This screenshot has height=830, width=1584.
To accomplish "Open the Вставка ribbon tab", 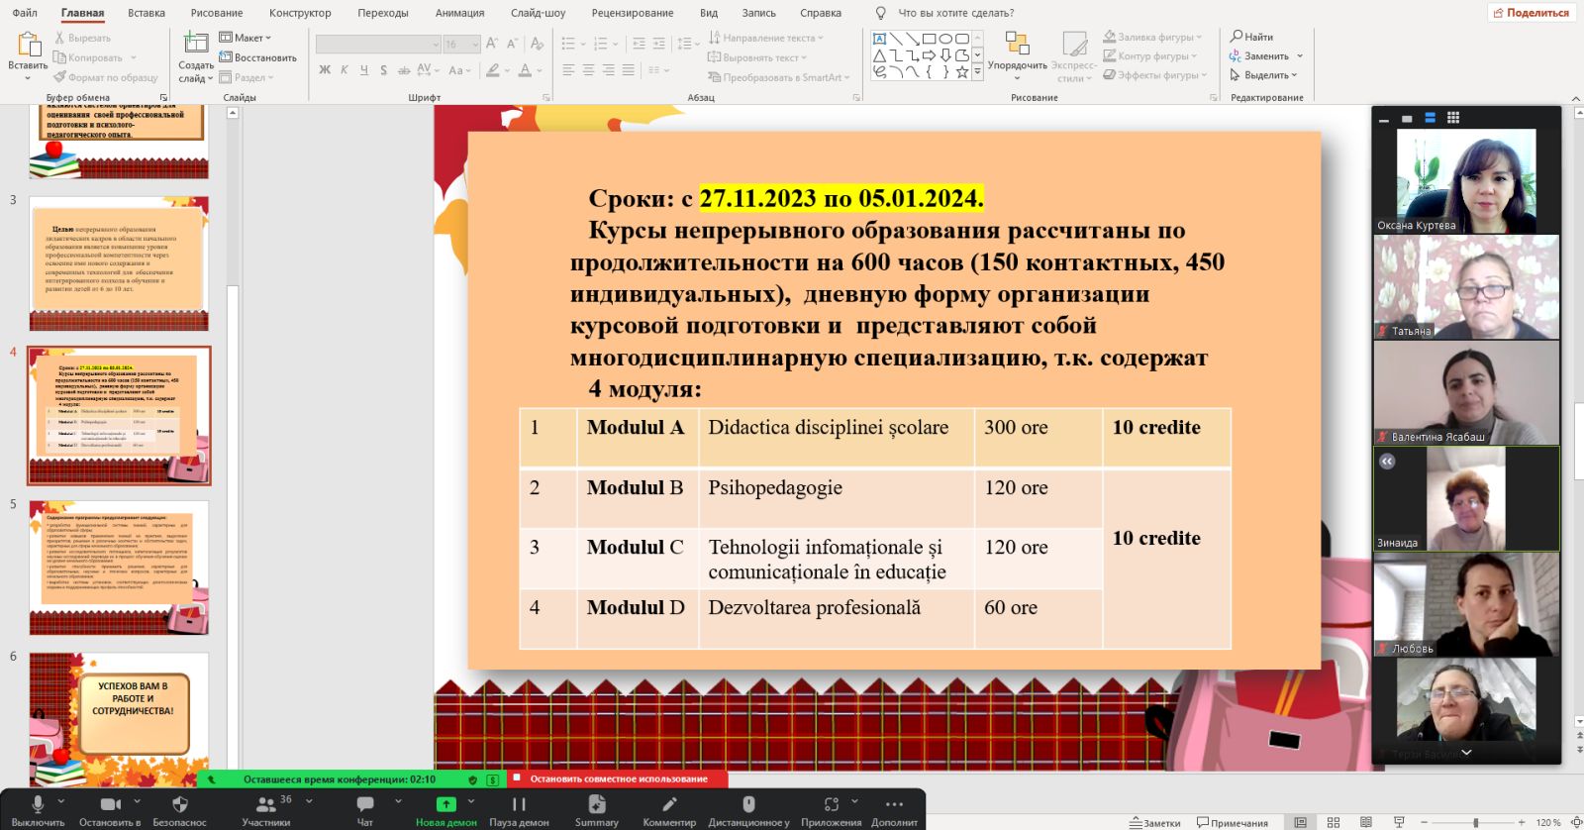I will (147, 13).
